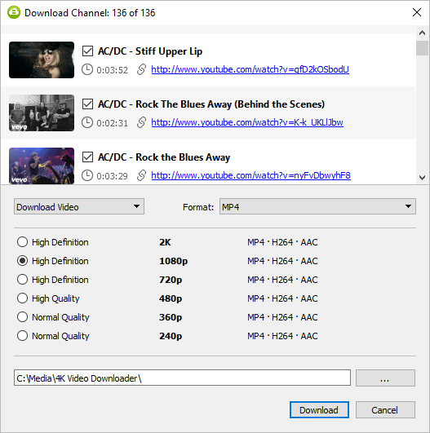Click the Stiff Upper Lip video thumbnail
The height and width of the screenshot is (433, 430).
(42, 60)
